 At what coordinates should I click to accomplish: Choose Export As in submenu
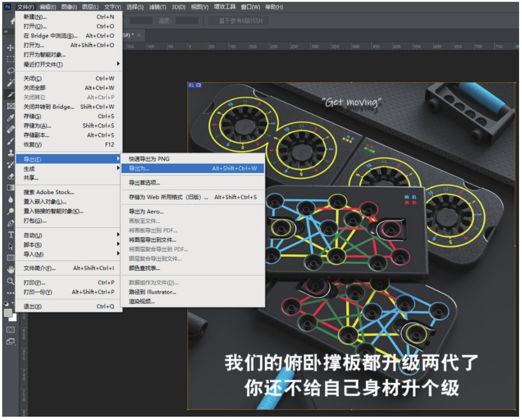click(x=193, y=168)
